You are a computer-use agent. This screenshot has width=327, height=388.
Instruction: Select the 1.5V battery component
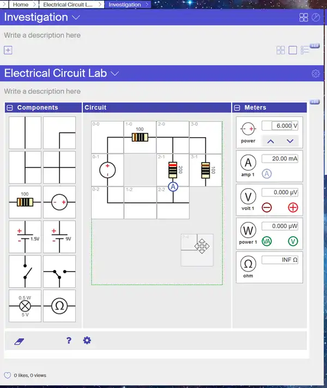25,237
